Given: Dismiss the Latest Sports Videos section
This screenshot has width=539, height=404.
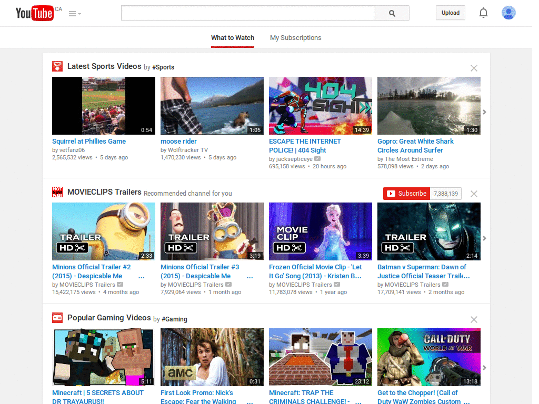Looking at the screenshot, I should (x=474, y=68).
